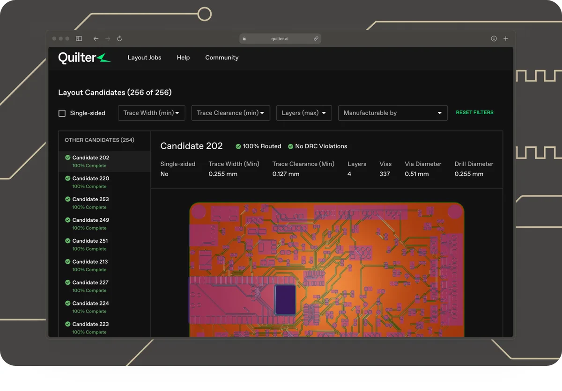Image resolution: width=562 pixels, height=391 pixels.
Task: Expand the Manufacturable by dropdown
Action: click(x=392, y=113)
